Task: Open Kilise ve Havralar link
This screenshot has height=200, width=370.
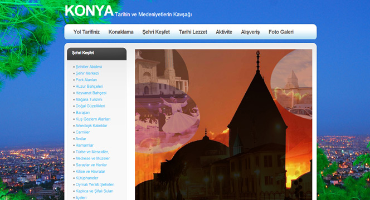Action: (x=90, y=172)
